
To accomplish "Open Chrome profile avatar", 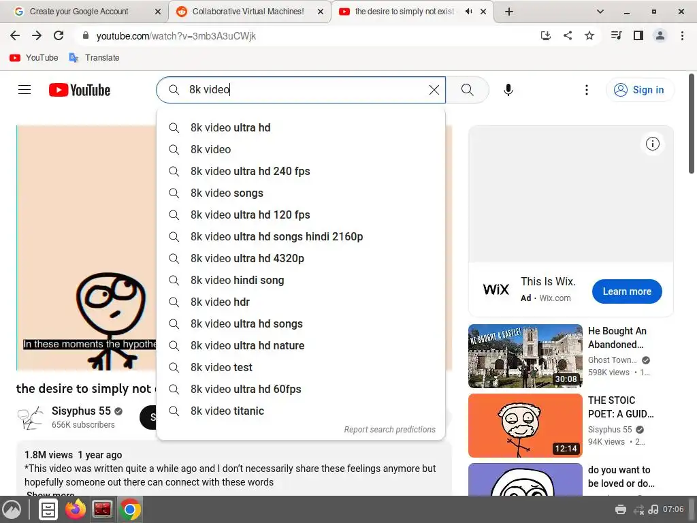I will (660, 35).
